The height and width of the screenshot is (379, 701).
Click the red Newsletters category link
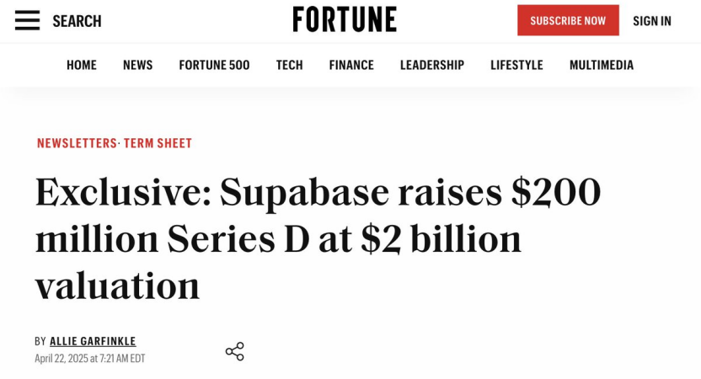coord(77,143)
